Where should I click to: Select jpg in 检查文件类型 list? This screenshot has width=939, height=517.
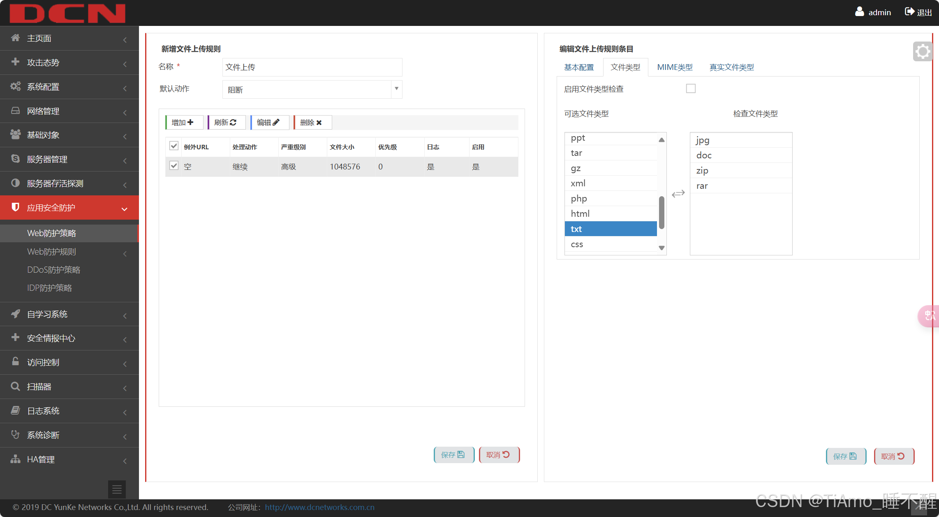(x=741, y=140)
